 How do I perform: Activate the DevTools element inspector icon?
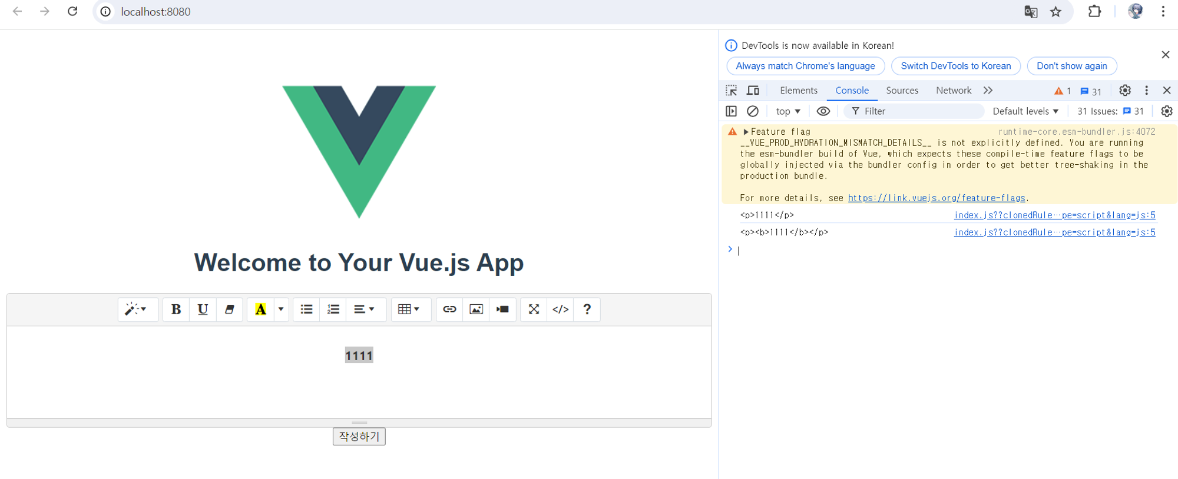coord(732,91)
